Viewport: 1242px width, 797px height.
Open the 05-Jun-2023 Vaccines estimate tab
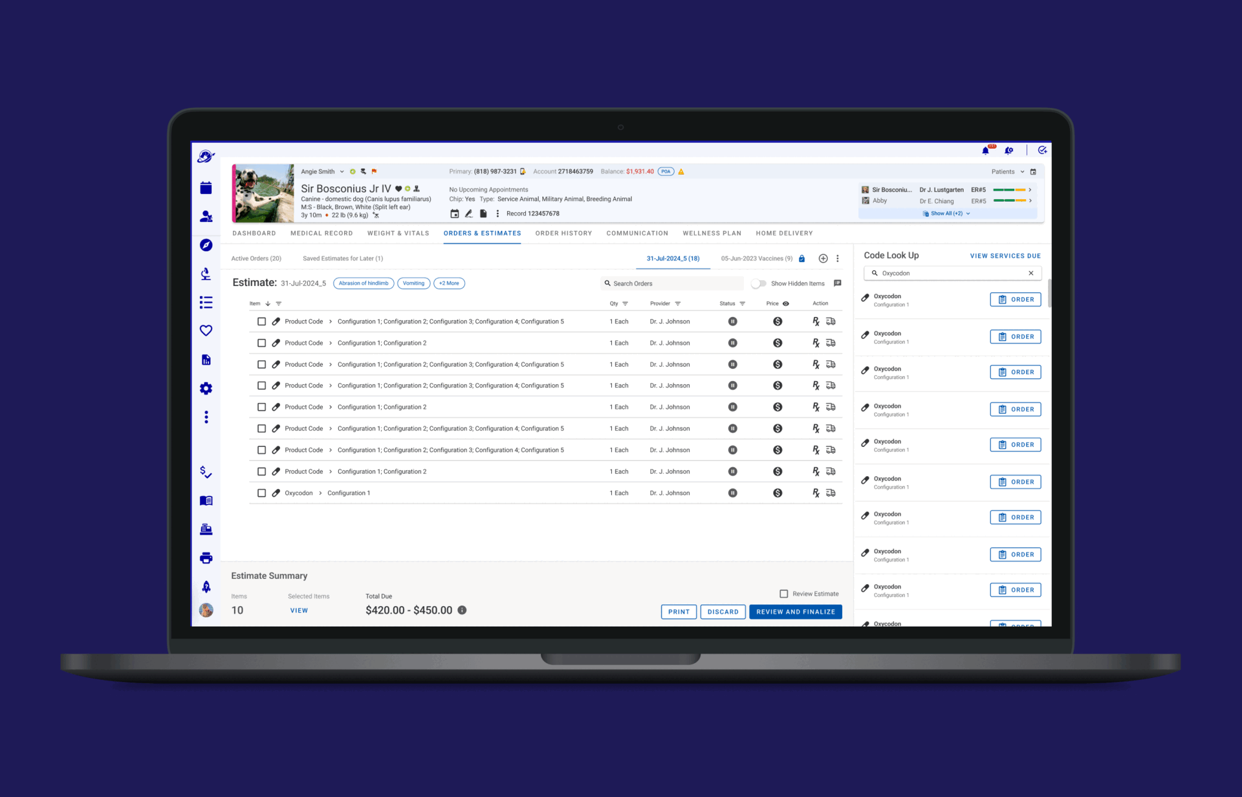[x=756, y=259]
